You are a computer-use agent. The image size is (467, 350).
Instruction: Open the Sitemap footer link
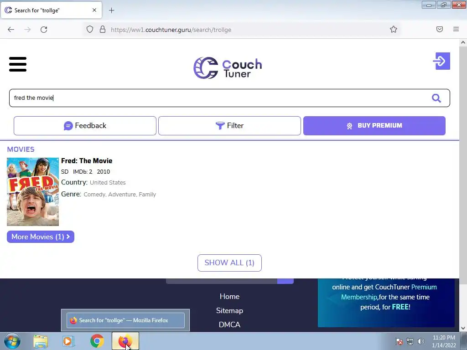(229, 310)
